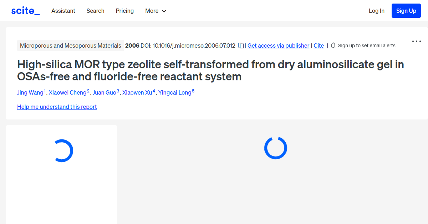Go to the Search page
The height and width of the screenshot is (224, 428).
[x=95, y=11]
